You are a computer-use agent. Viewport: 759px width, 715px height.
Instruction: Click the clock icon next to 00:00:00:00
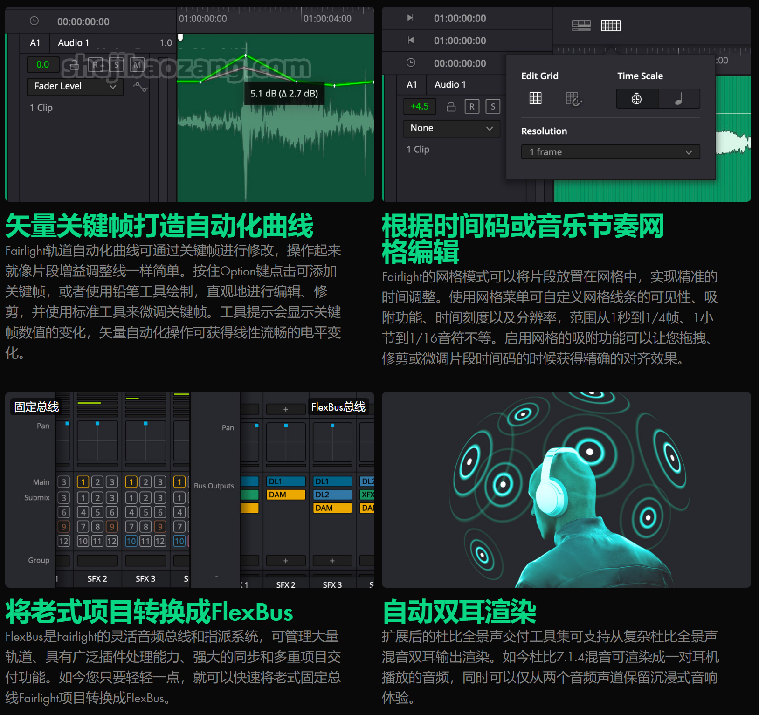[x=33, y=21]
